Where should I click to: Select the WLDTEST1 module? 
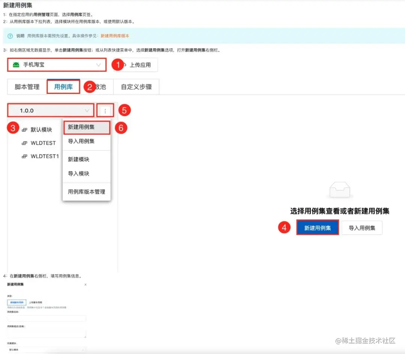coord(45,156)
